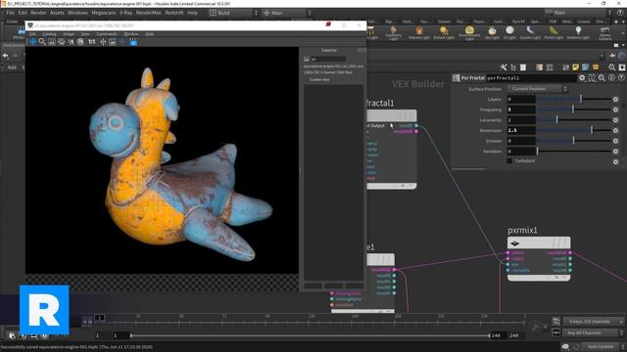Open the Frequency parameter gear menu
Screen dimensions: 627x352
pos(616,110)
